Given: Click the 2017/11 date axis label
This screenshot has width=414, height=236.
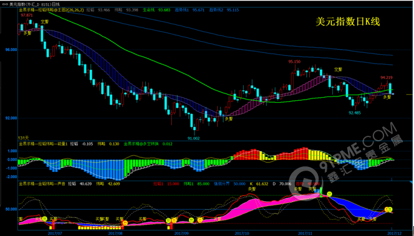Looking at the screenshot, I should (305, 234).
